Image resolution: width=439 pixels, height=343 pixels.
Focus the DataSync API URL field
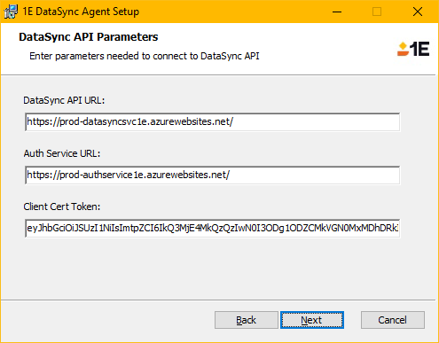[213, 121]
